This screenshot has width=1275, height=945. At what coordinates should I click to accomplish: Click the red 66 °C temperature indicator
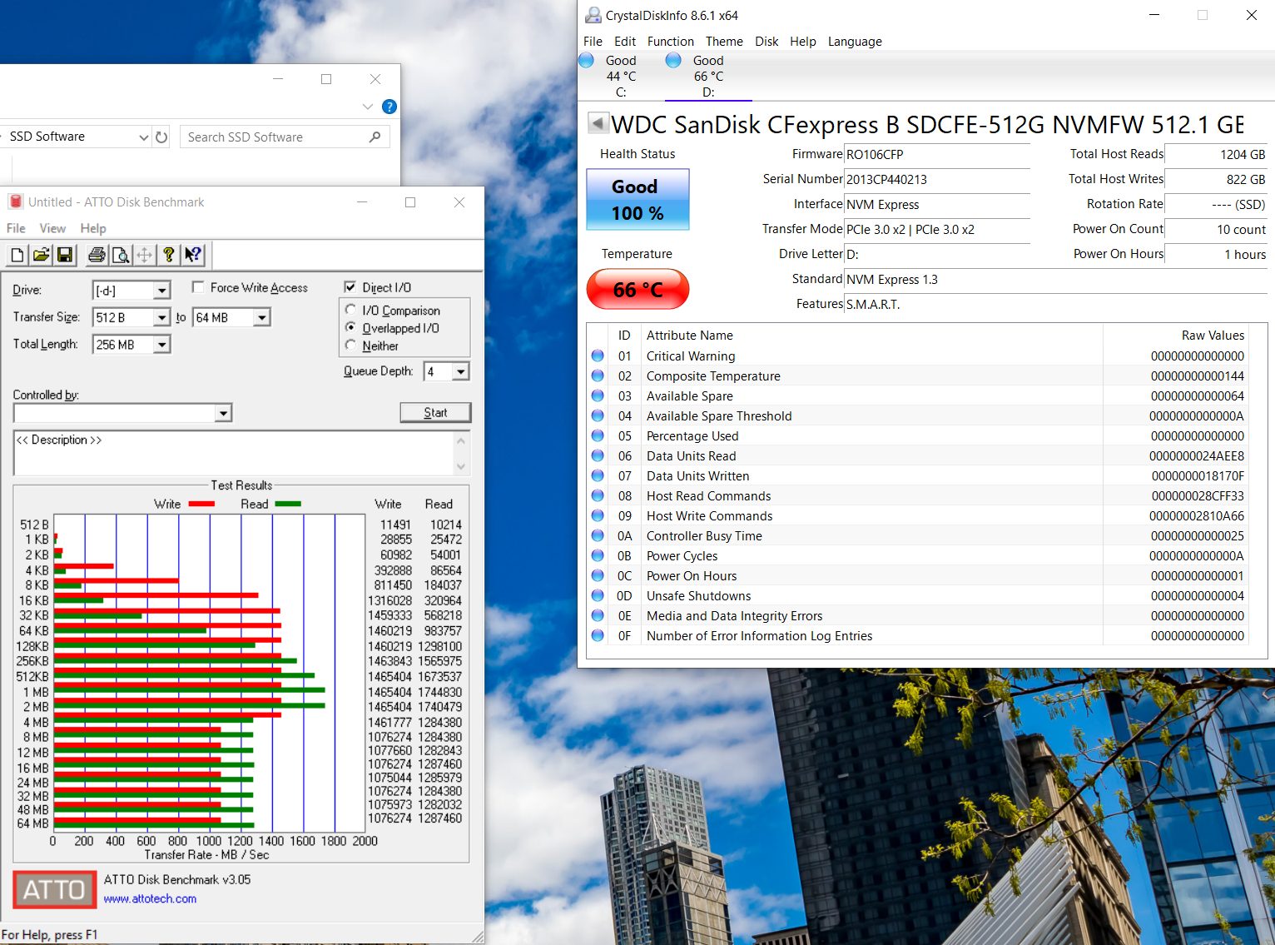pyautogui.click(x=637, y=290)
